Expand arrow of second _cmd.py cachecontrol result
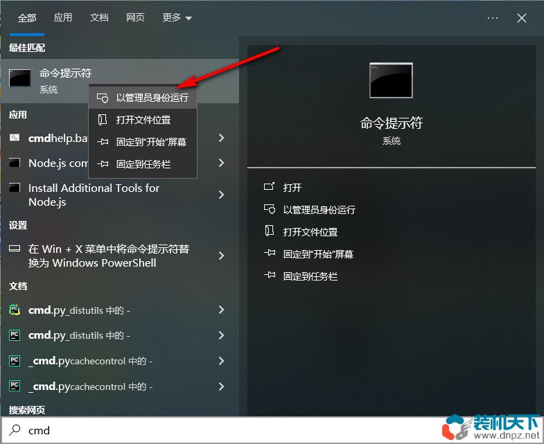The height and width of the screenshot is (444, 544). (221, 387)
